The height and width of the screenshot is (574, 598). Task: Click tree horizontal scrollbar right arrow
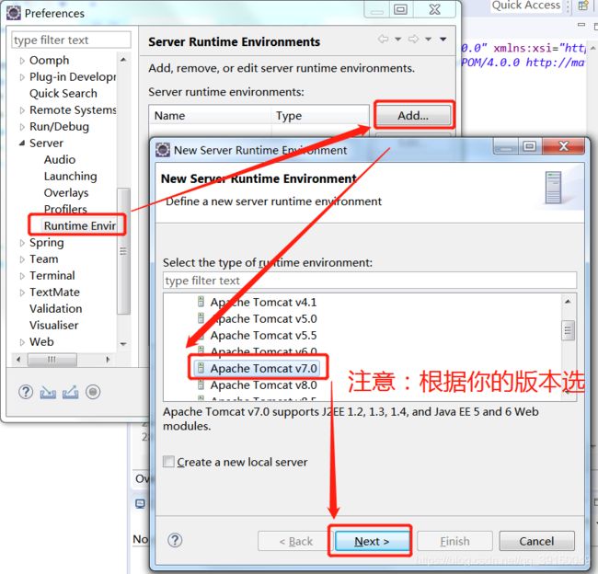[108, 360]
